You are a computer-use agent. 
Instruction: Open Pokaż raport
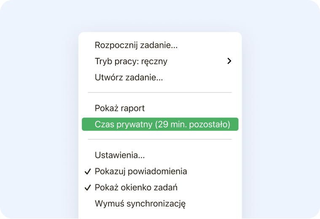[120, 108]
